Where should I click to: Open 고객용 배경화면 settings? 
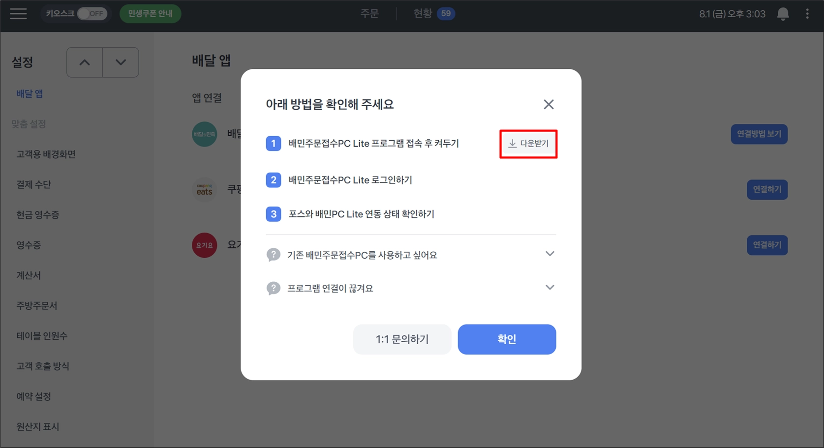click(46, 154)
